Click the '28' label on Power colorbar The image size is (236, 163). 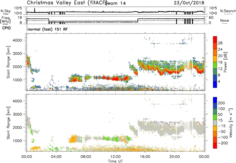point(220,43)
